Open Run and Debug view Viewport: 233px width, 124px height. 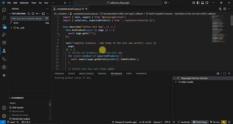click(x=4, y=35)
